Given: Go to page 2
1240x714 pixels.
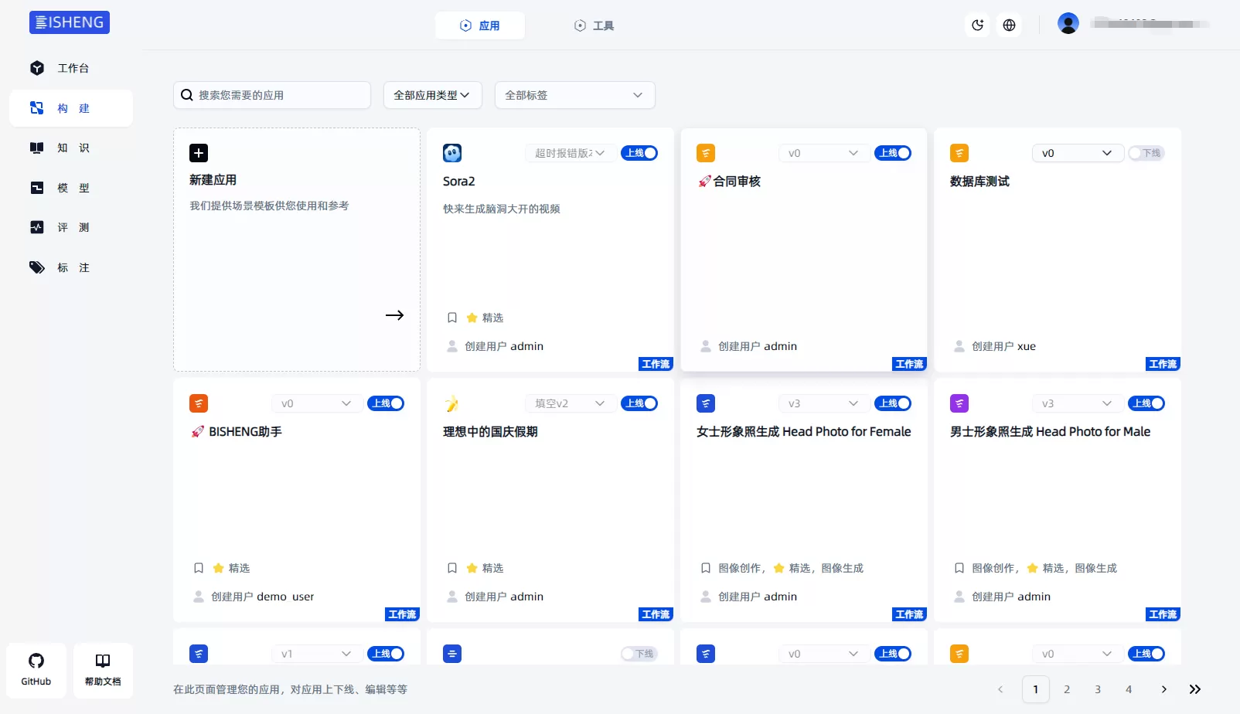Looking at the screenshot, I should [1067, 689].
